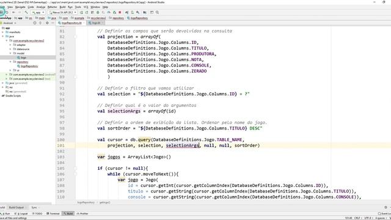Click the Build panel settings gear icon
The width and height of the screenshot is (391, 220).
(x=386, y=208)
